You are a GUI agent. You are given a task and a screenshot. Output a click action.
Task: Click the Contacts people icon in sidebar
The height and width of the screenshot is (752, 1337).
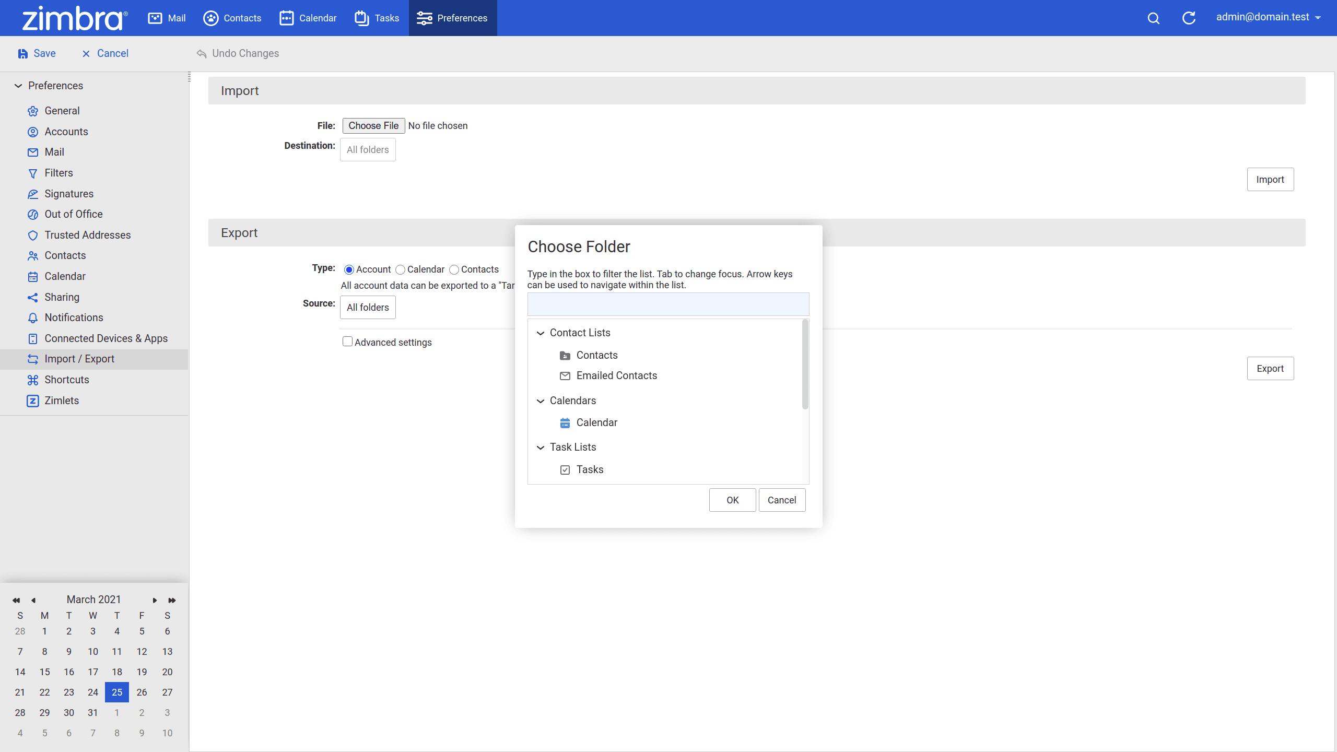pos(33,256)
